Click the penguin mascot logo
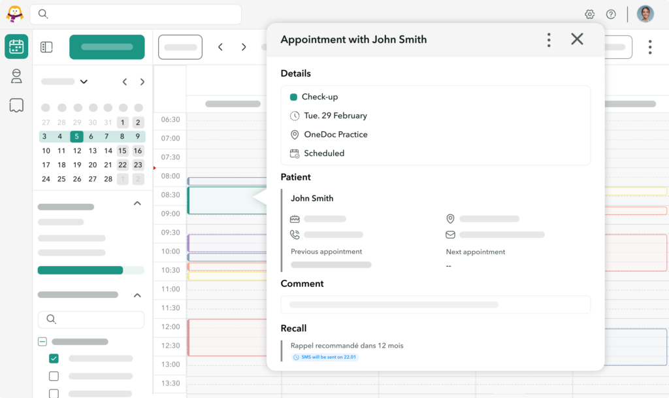Viewport: 669px width, 398px height. click(14, 13)
